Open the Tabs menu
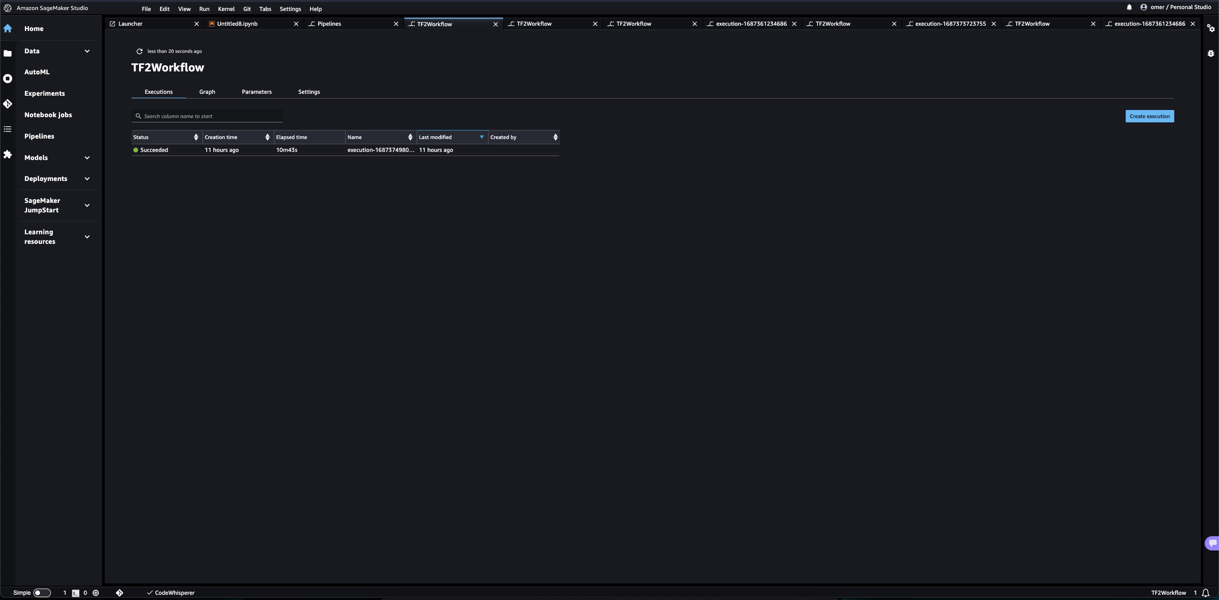Image resolution: width=1219 pixels, height=600 pixels. click(x=265, y=9)
